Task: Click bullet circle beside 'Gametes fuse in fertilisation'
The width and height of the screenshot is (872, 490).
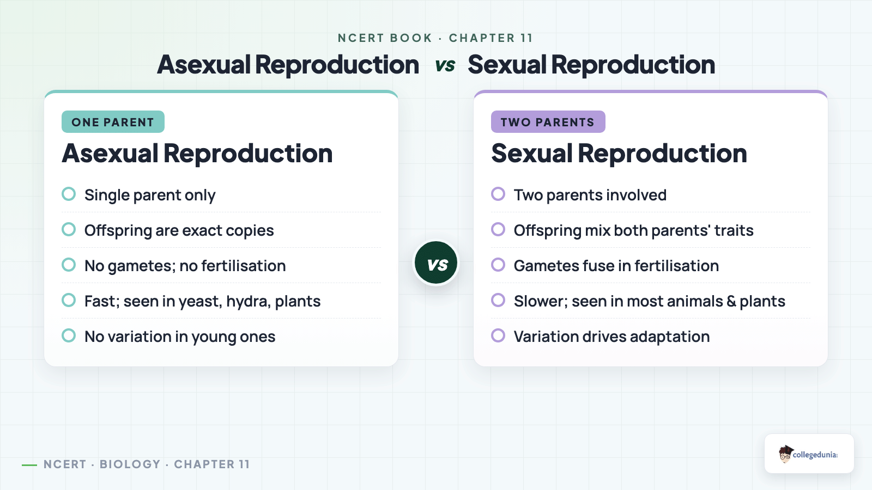Action: tap(498, 265)
